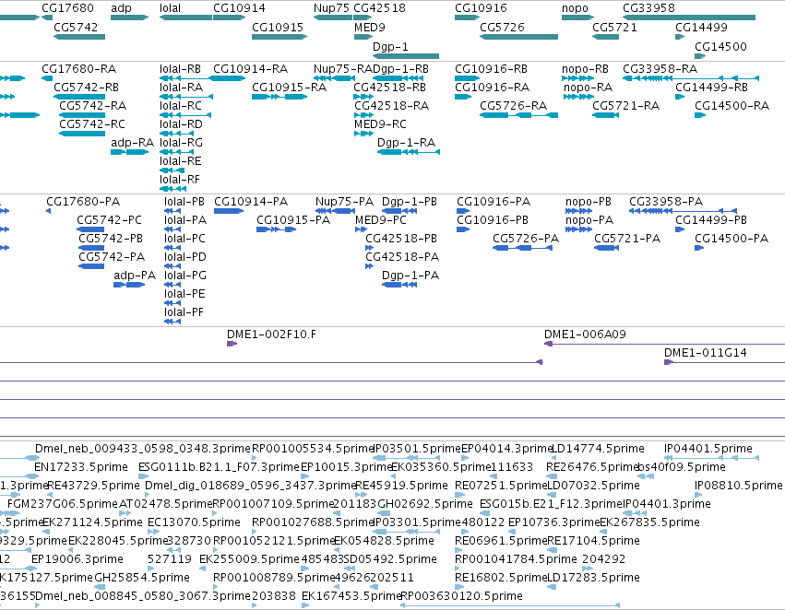Open the Nup75 gene label
This screenshot has width=785, height=610.
tap(331, 8)
